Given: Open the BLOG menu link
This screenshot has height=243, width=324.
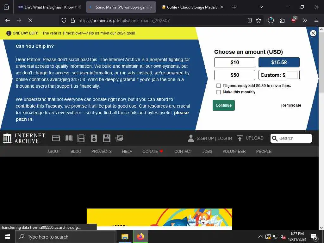Looking at the screenshot, I should (x=76, y=152).
